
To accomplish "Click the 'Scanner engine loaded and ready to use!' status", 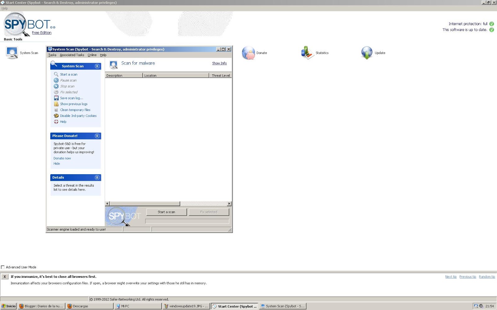I will click(76, 230).
